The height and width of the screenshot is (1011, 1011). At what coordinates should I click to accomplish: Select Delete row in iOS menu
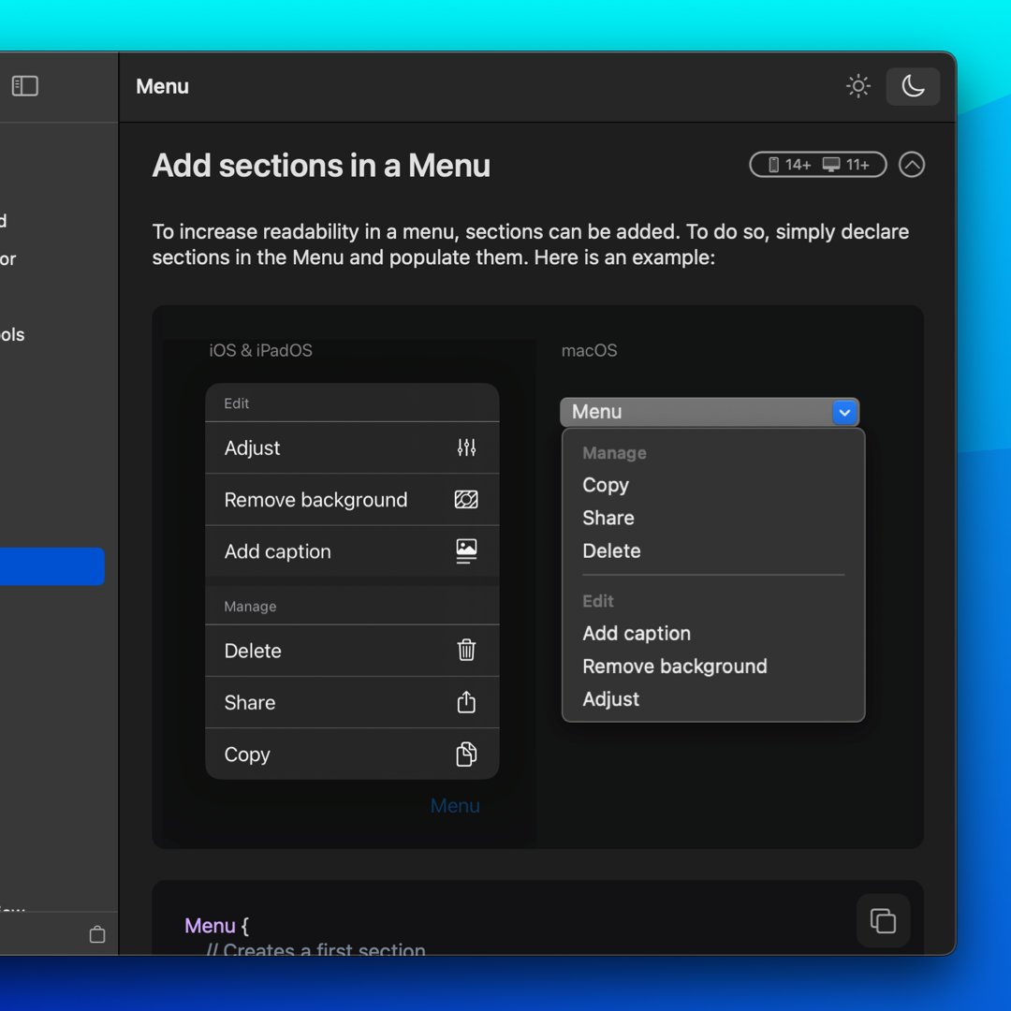click(352, 650)
